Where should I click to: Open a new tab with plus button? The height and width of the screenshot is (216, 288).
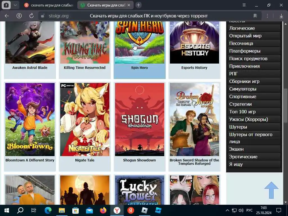point(138,5)
